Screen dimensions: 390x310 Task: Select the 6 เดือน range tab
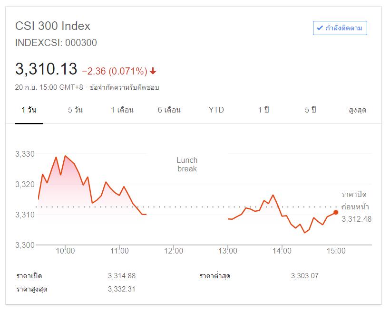pyautogui.click(x=169, y=110)
